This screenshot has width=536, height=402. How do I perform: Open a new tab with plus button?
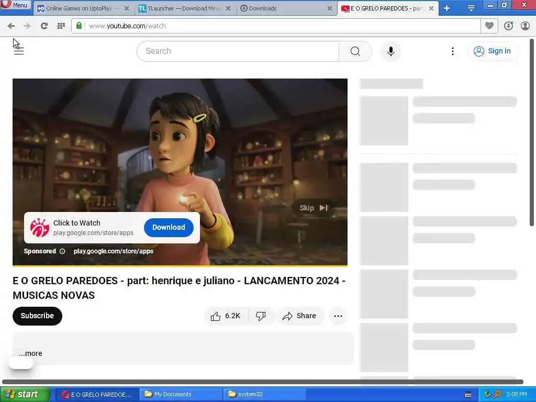coord(447,8)
